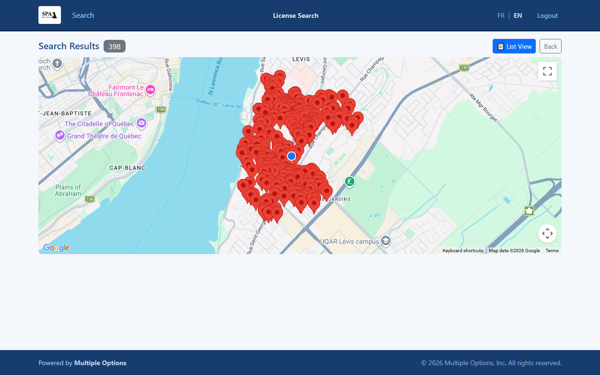This screenshot has height=375, width=600.
Task: Open the Search nav link
Action: click(x=83, y=15)
